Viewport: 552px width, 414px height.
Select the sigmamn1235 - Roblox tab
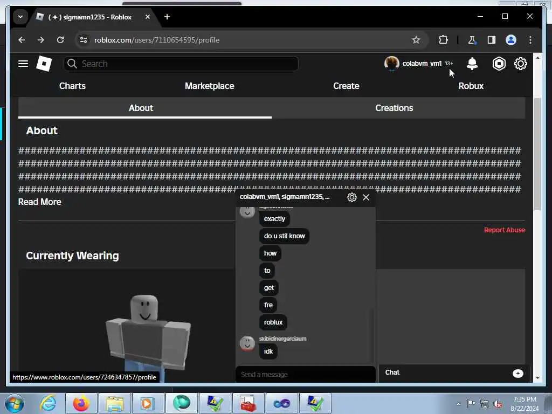[93, 17]
